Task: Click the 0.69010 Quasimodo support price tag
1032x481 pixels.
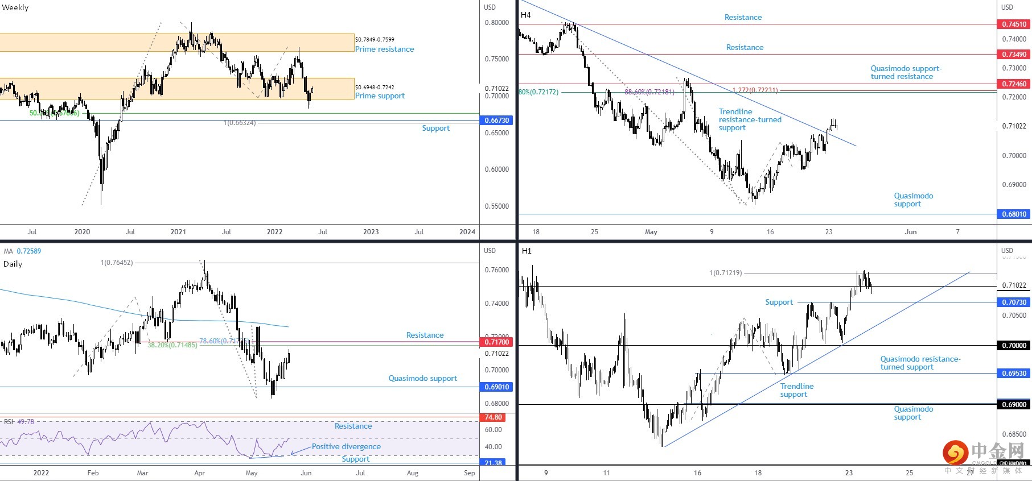Action: 497,387
